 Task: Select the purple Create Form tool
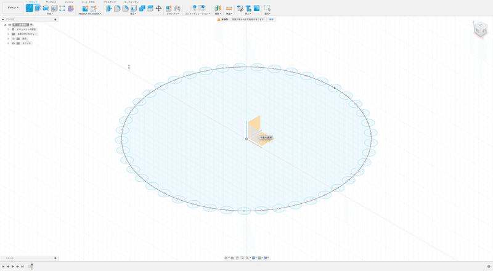click(71, 9)
